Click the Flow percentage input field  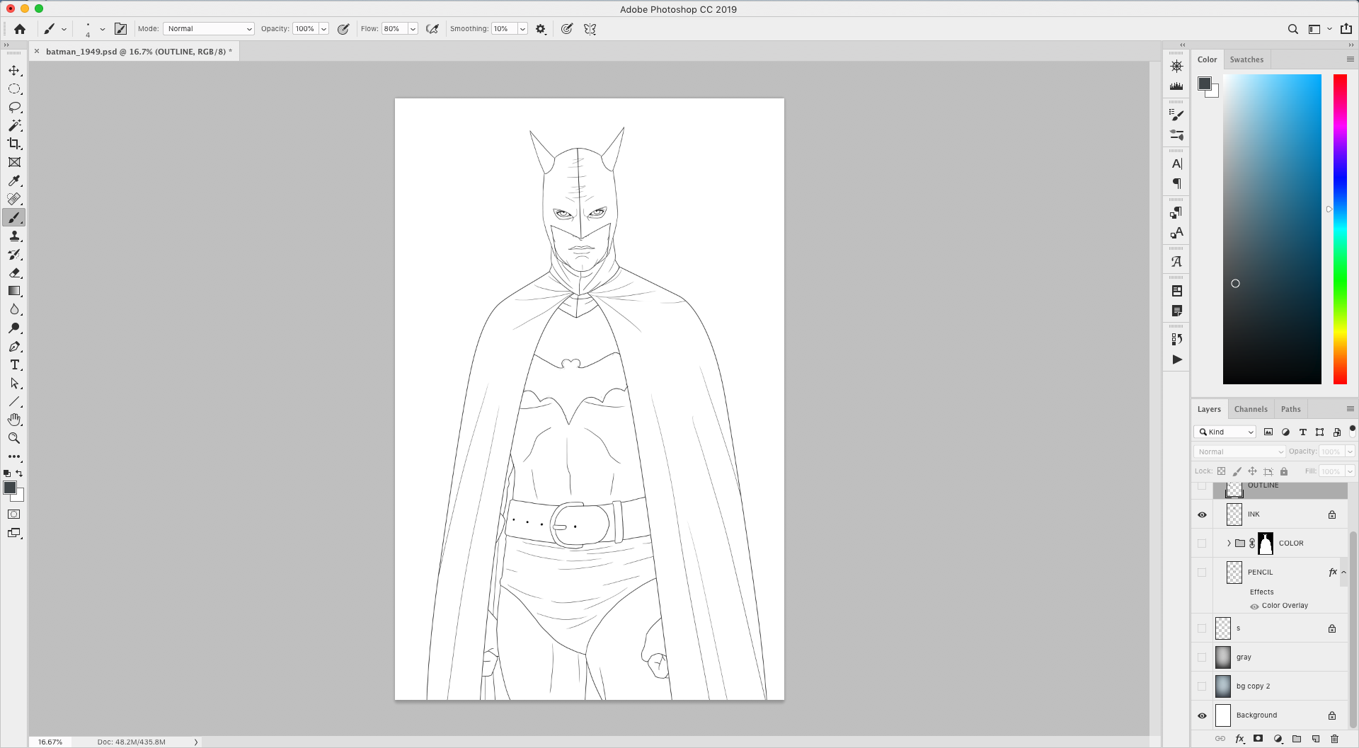click(394, 29)
